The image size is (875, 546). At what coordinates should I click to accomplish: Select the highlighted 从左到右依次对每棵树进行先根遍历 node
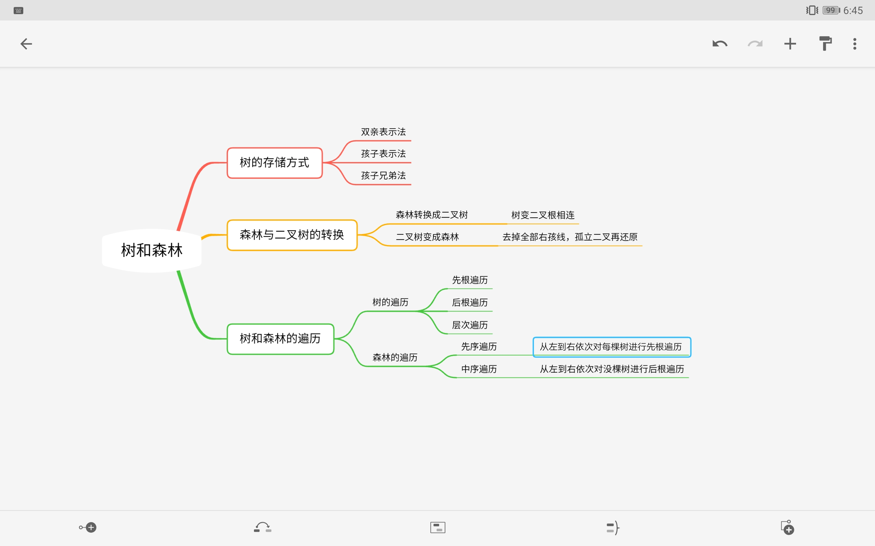(611, 347)
